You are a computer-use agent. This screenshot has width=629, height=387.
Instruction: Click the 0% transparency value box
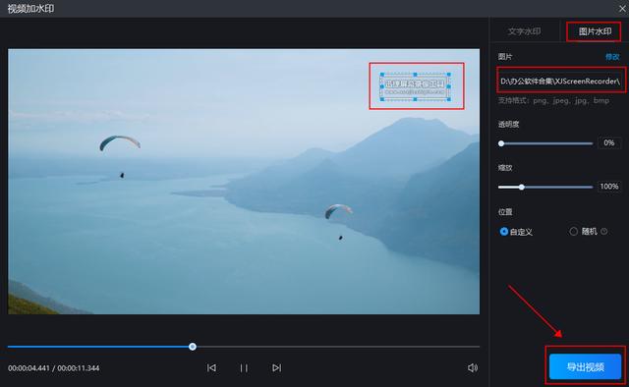[x=609, y=142]
